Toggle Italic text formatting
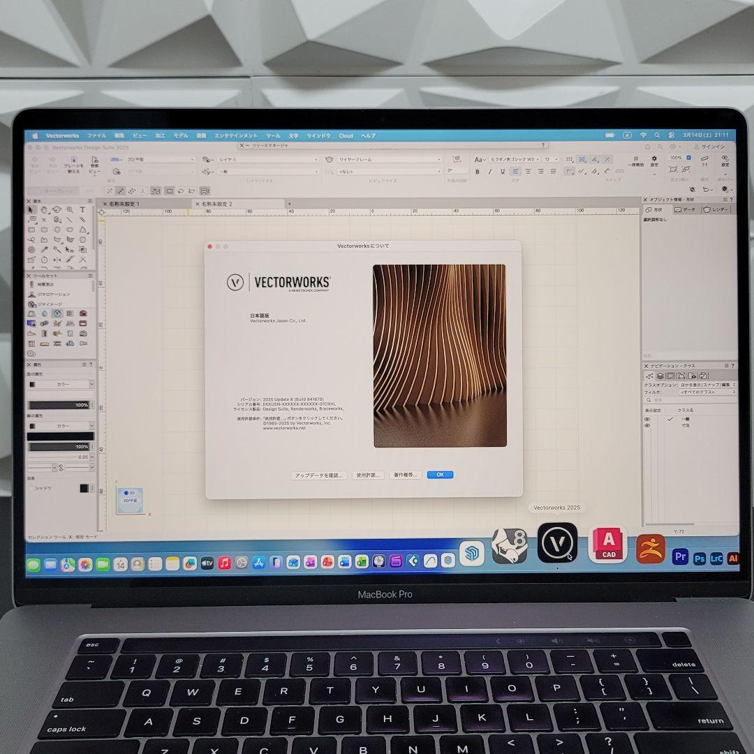 pos(490,171)
